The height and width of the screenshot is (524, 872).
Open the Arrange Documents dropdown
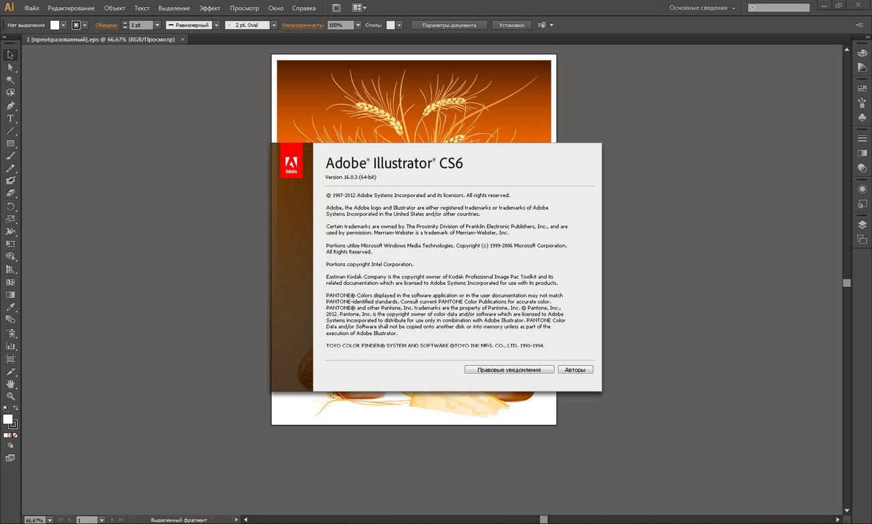(359, 8)
